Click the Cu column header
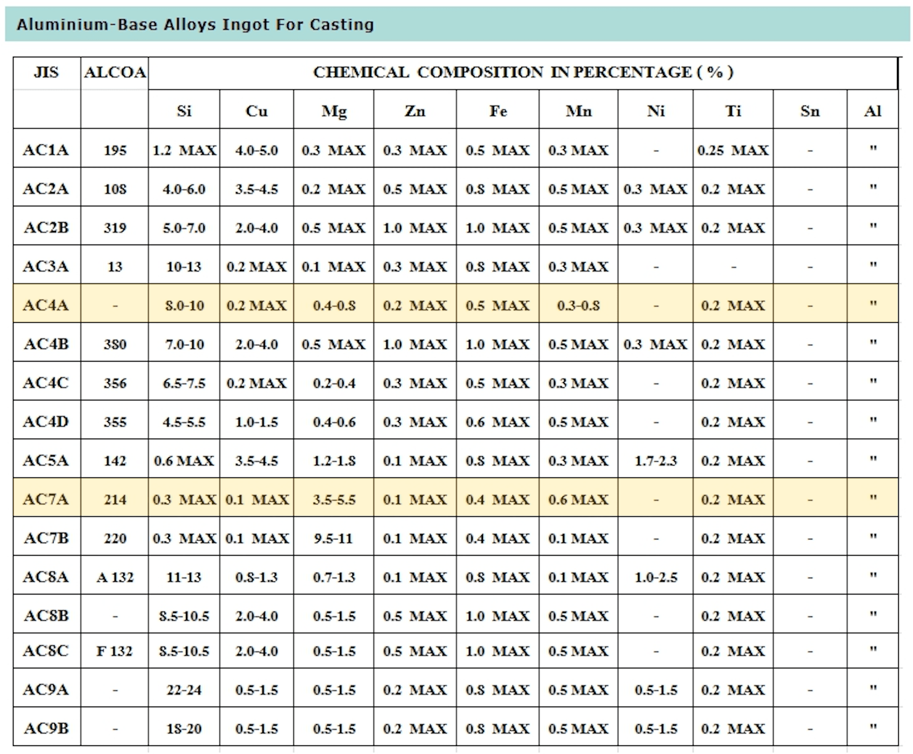Image resolution: width=913 pixels, height=754 pixels. tap(257, 111)
